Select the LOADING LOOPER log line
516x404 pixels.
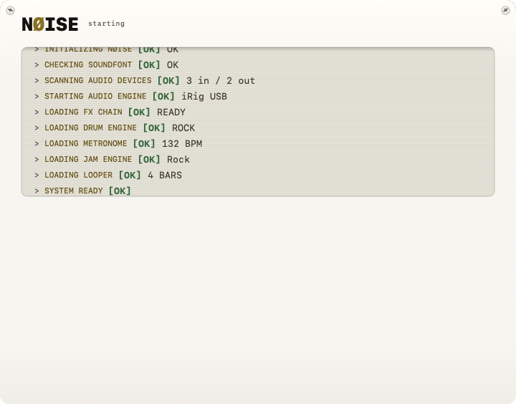tap(258, 175)
